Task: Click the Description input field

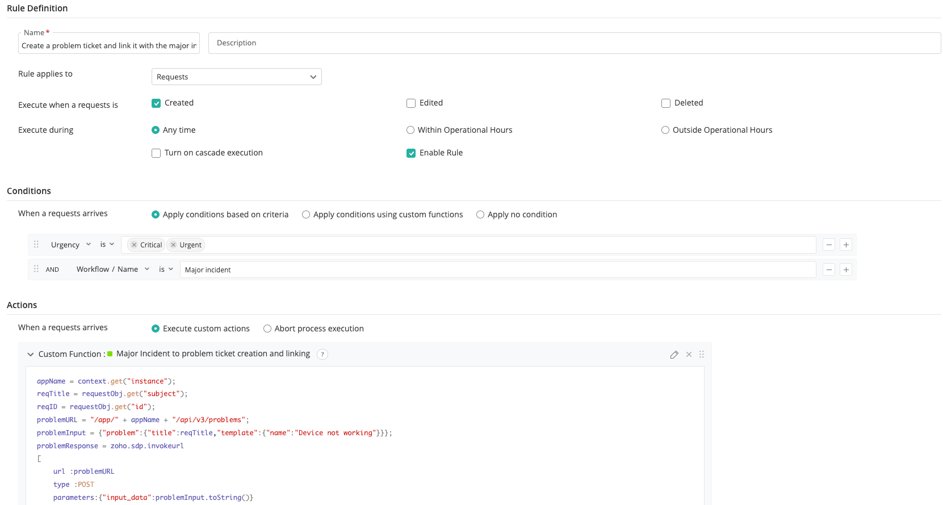Action: pos(575,43)
